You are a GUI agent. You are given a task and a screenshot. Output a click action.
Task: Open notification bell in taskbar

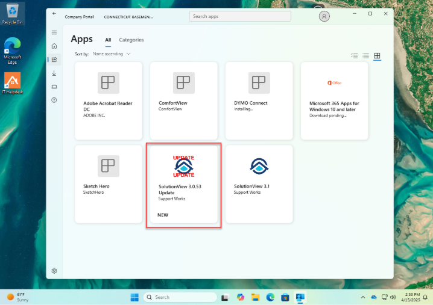click(426, 297)
